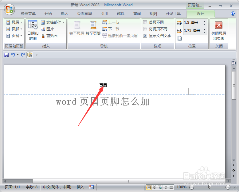Screen dimensions: 239x192
Task: Jump to Previous Section (上一节)
Action: (x=111, y=22)
